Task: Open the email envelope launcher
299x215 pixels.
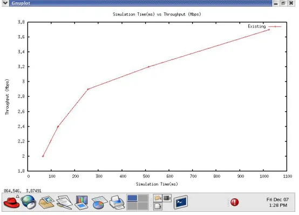Action: coord(46,202)
